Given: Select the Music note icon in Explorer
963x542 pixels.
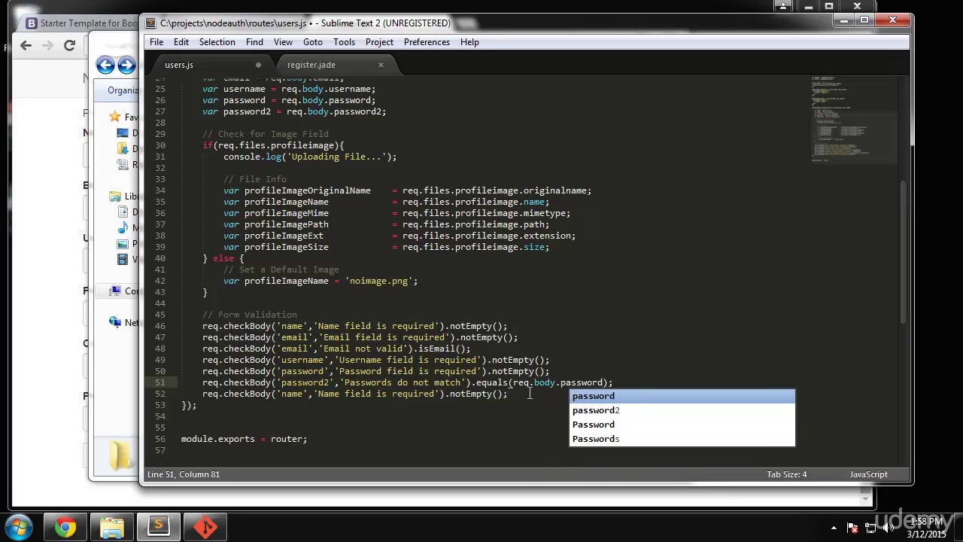Looking at the screenshot, I should click(x=123, y=228).
